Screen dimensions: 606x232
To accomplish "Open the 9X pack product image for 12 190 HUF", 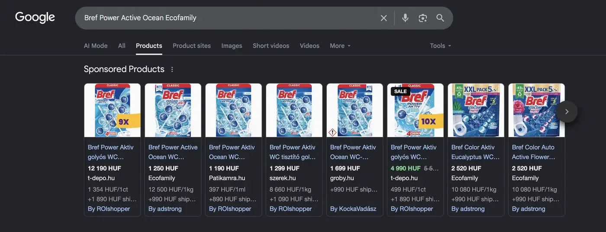I will pyautogui.click(x=113, y=110).
